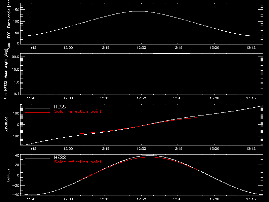This screenshot has height=202, width=269.
Task: Click 13:00 label under Moon angle plot
Action: pos(214,98)
